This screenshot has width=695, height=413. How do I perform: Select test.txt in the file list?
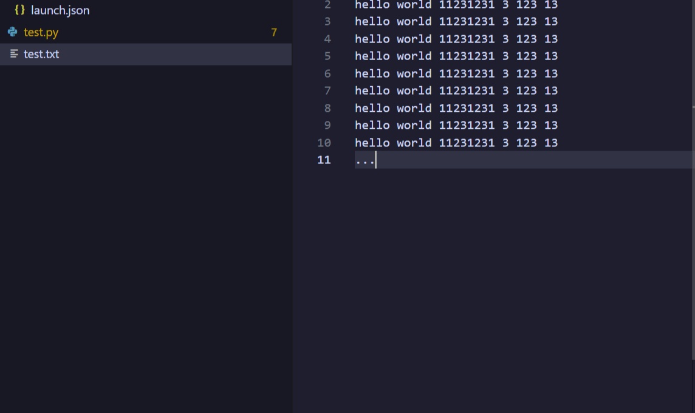41,54
